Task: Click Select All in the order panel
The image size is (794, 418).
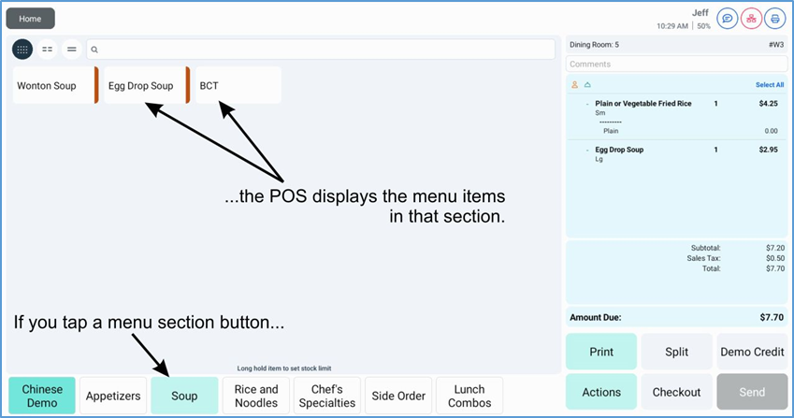Action: pyautogui.click(x=770, y=85)
